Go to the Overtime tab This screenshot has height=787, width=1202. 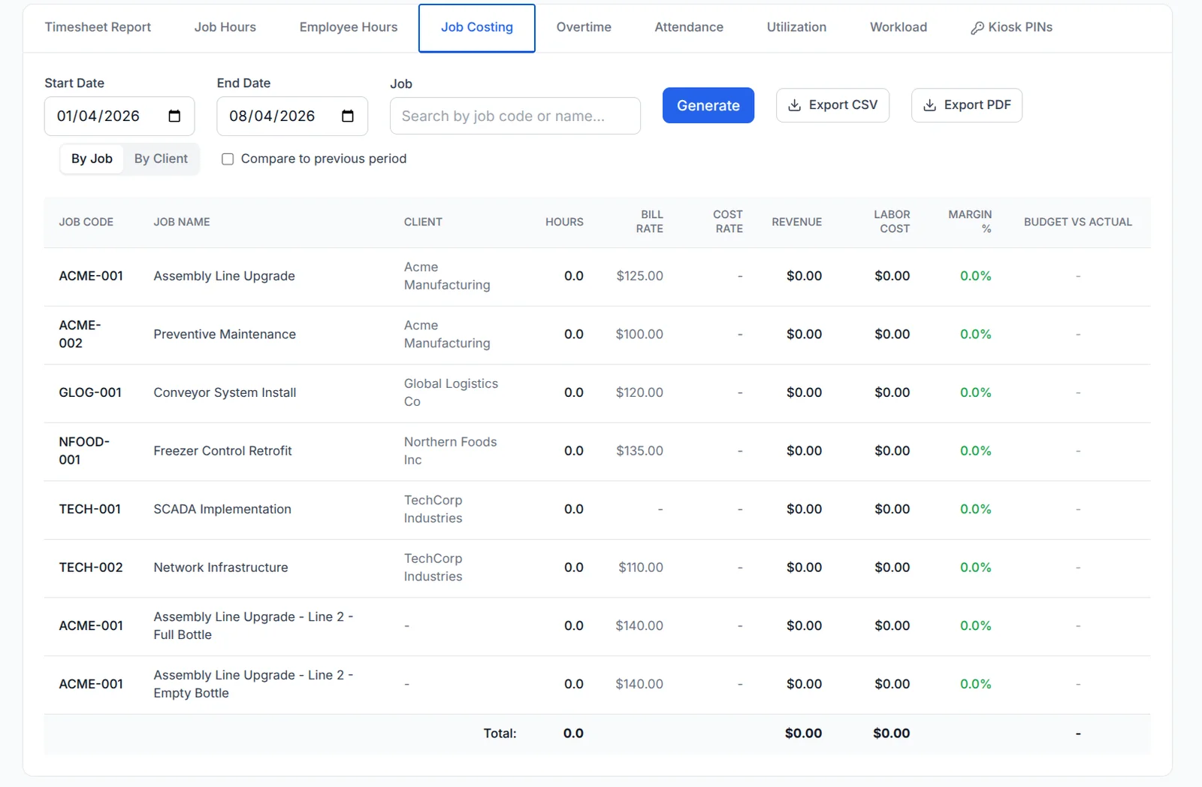[584, 27]
